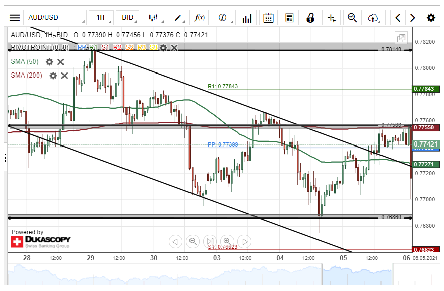Select the PP: 0.77399 pivot label
This screenshot has width=444, height=291.
(223, 144)
